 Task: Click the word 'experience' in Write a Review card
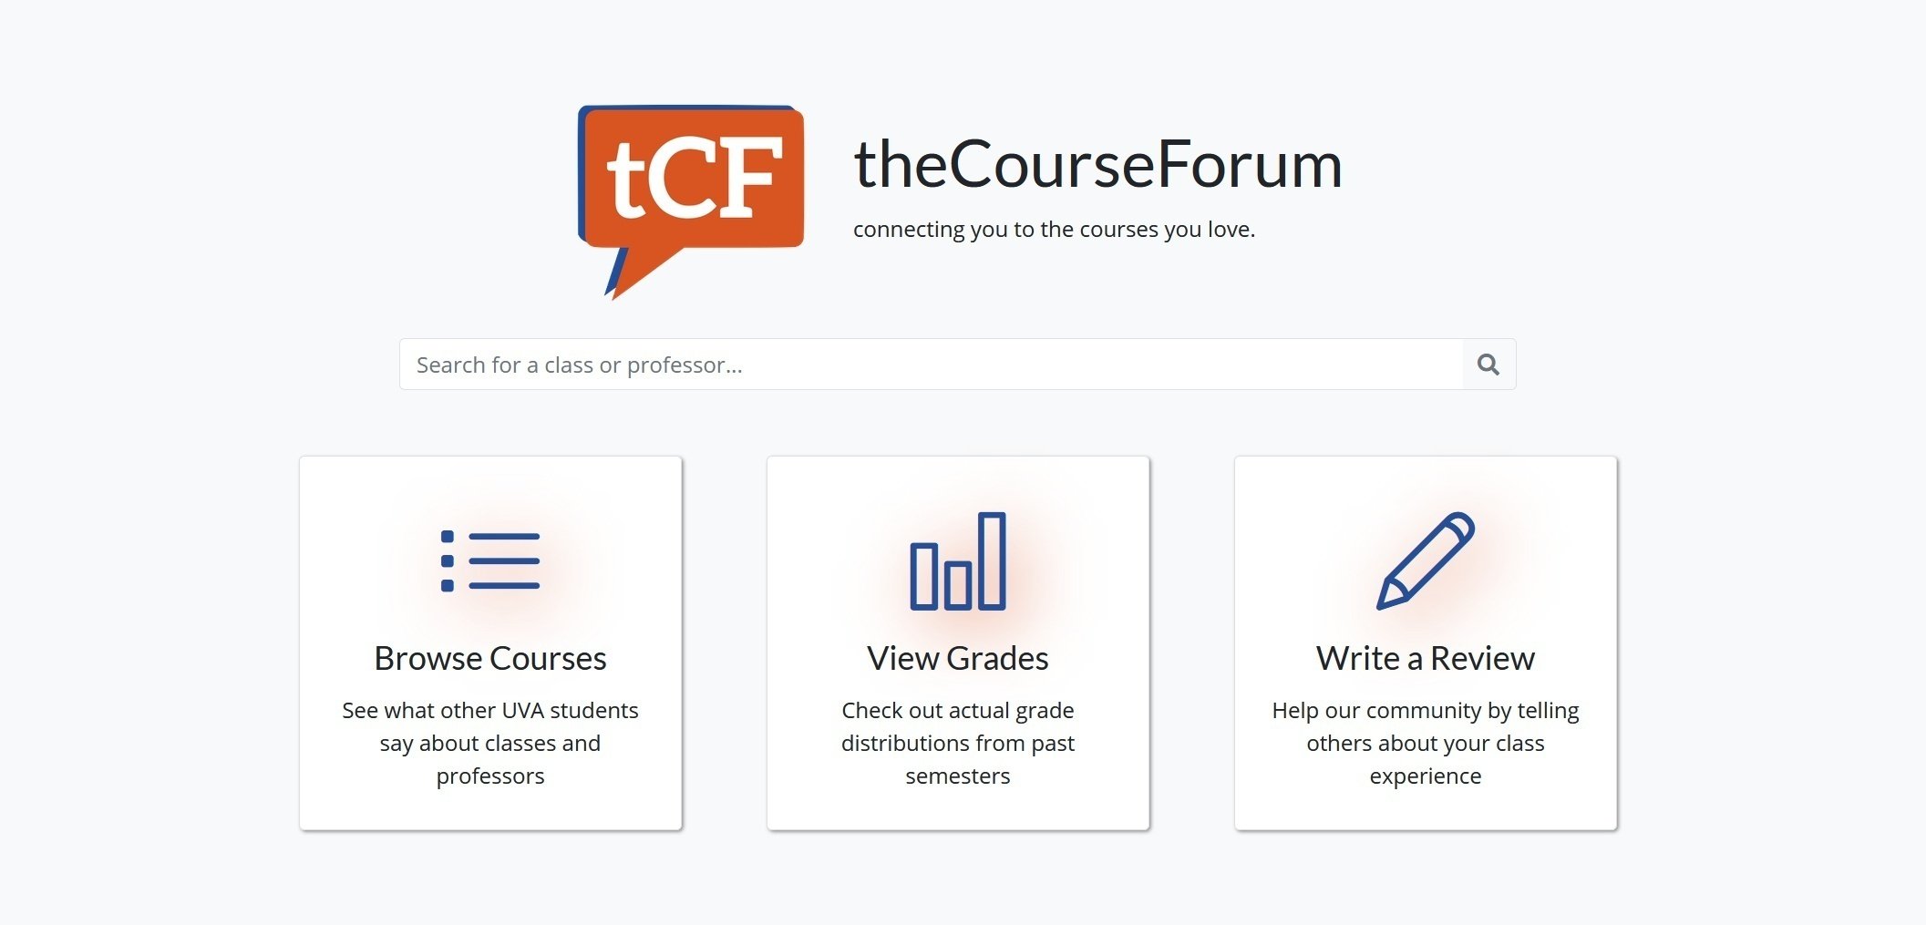pyautogui.click(x=1426, y=776)
